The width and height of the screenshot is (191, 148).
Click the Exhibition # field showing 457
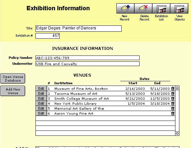click(47, 36)
